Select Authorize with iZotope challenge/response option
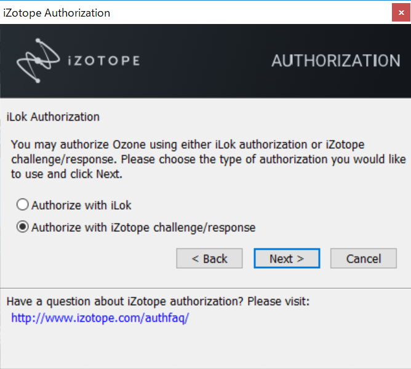 point(136,227)
